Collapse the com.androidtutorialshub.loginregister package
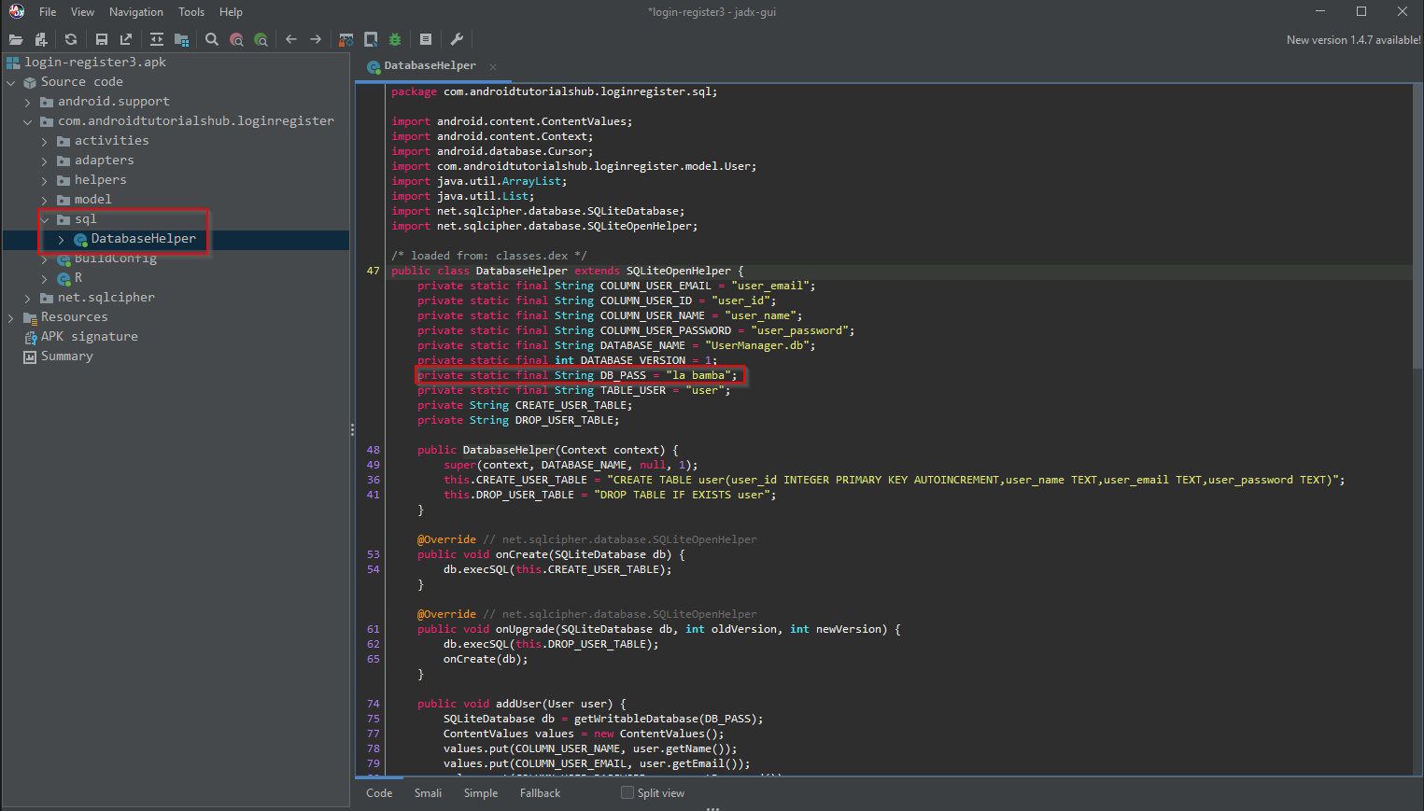This screenshot has height=811, width=1424. coord(27,121)
